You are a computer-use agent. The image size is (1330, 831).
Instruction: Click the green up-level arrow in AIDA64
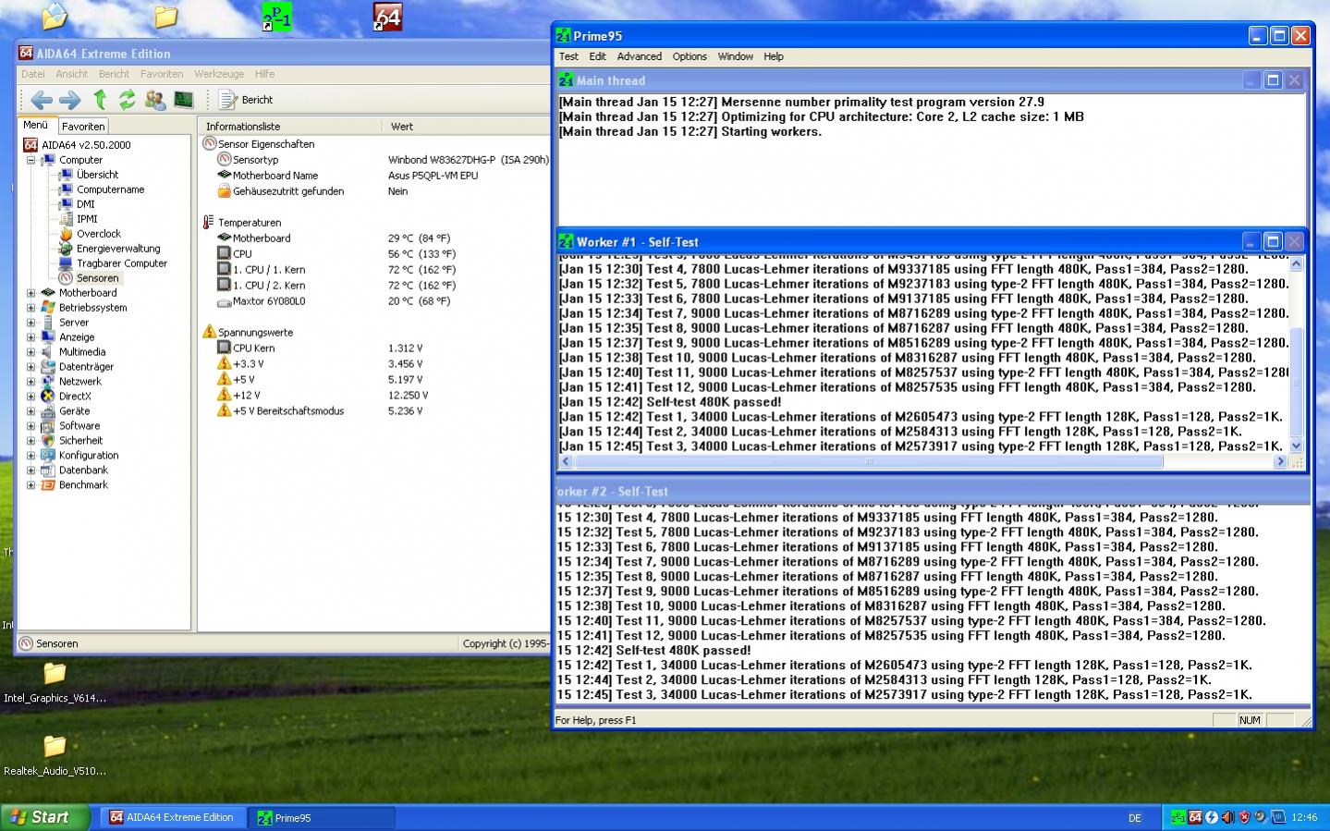pyautogui.click(x=100, y=100)
